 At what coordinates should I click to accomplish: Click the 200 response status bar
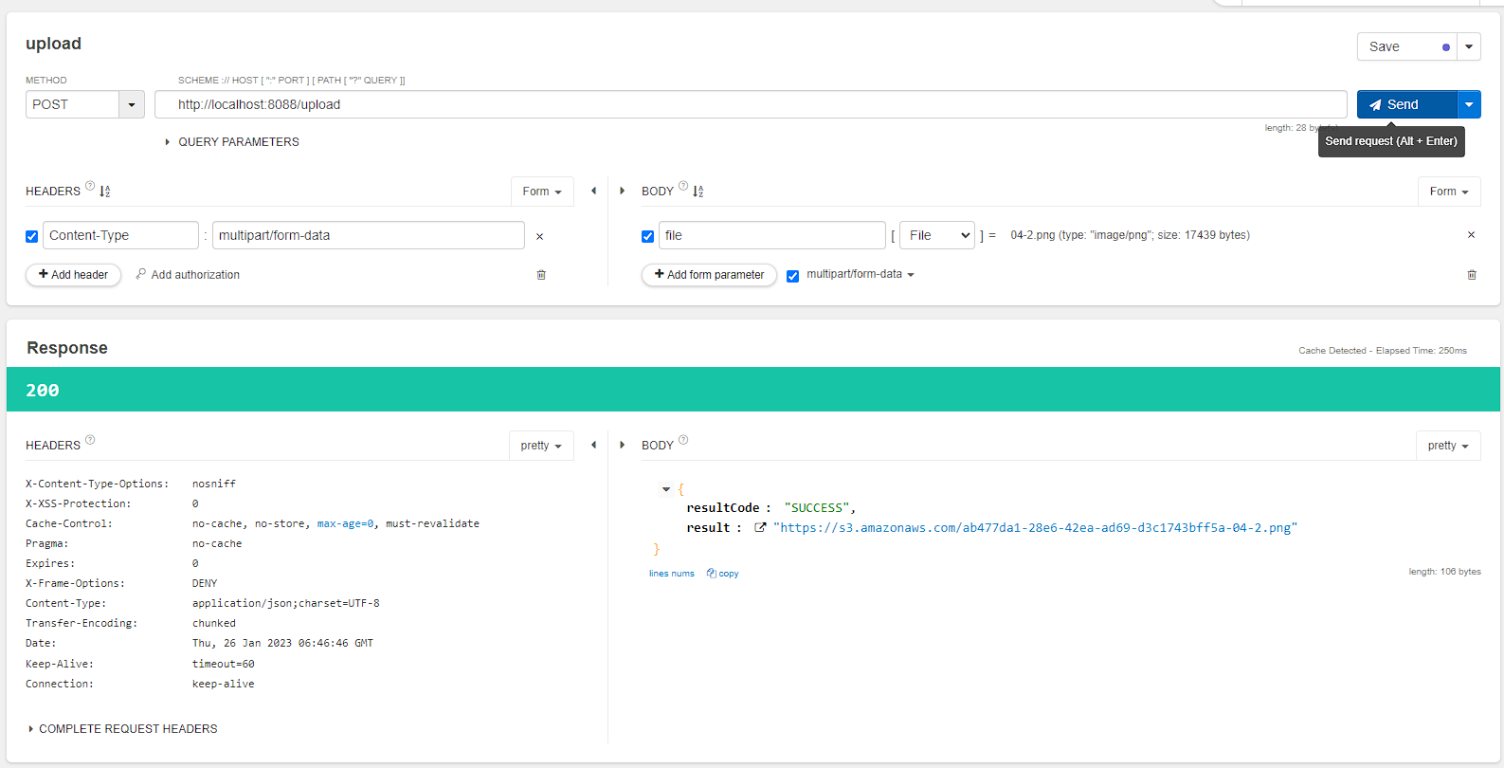tap(753, 390)
